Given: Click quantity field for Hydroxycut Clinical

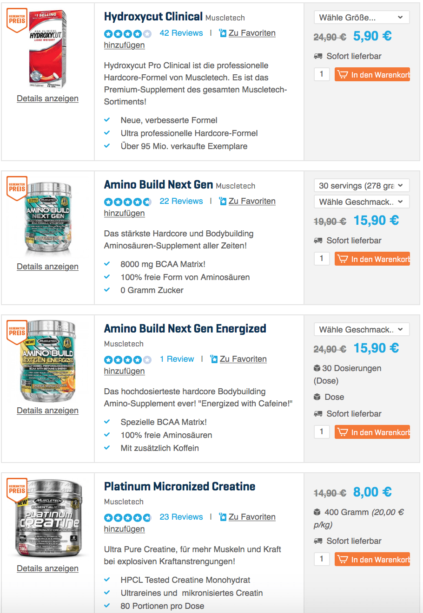Looking at the screenshot, I should tap(322, 74).
